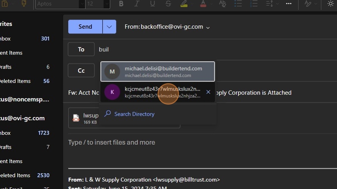Screen dimensions: 337x189
Task: Expand the highlight color arrow
Action: pos(192,4)
